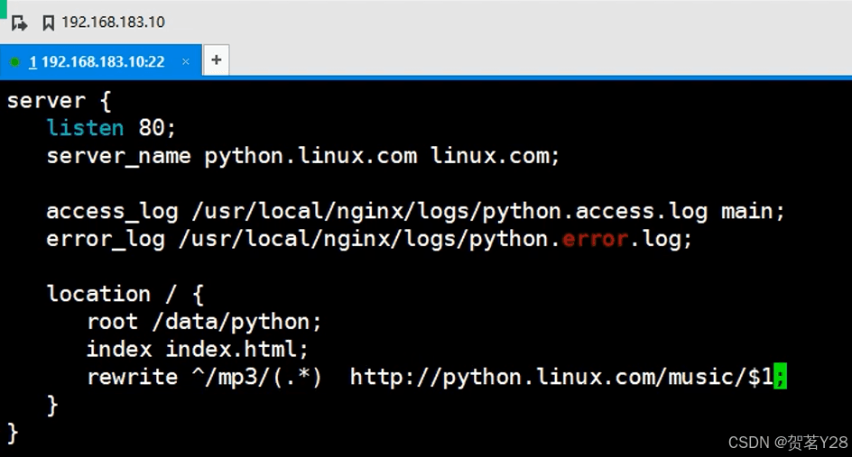Click the regex pattern ^/mp3/(.*)
Viewport: 852px width, 457px height.
[x=257, y=377]
